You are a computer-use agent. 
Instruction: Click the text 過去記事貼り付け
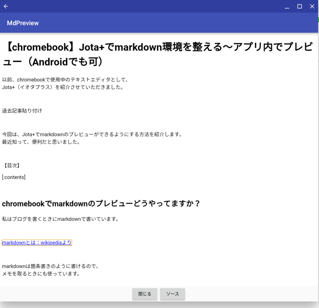(22, 111)
